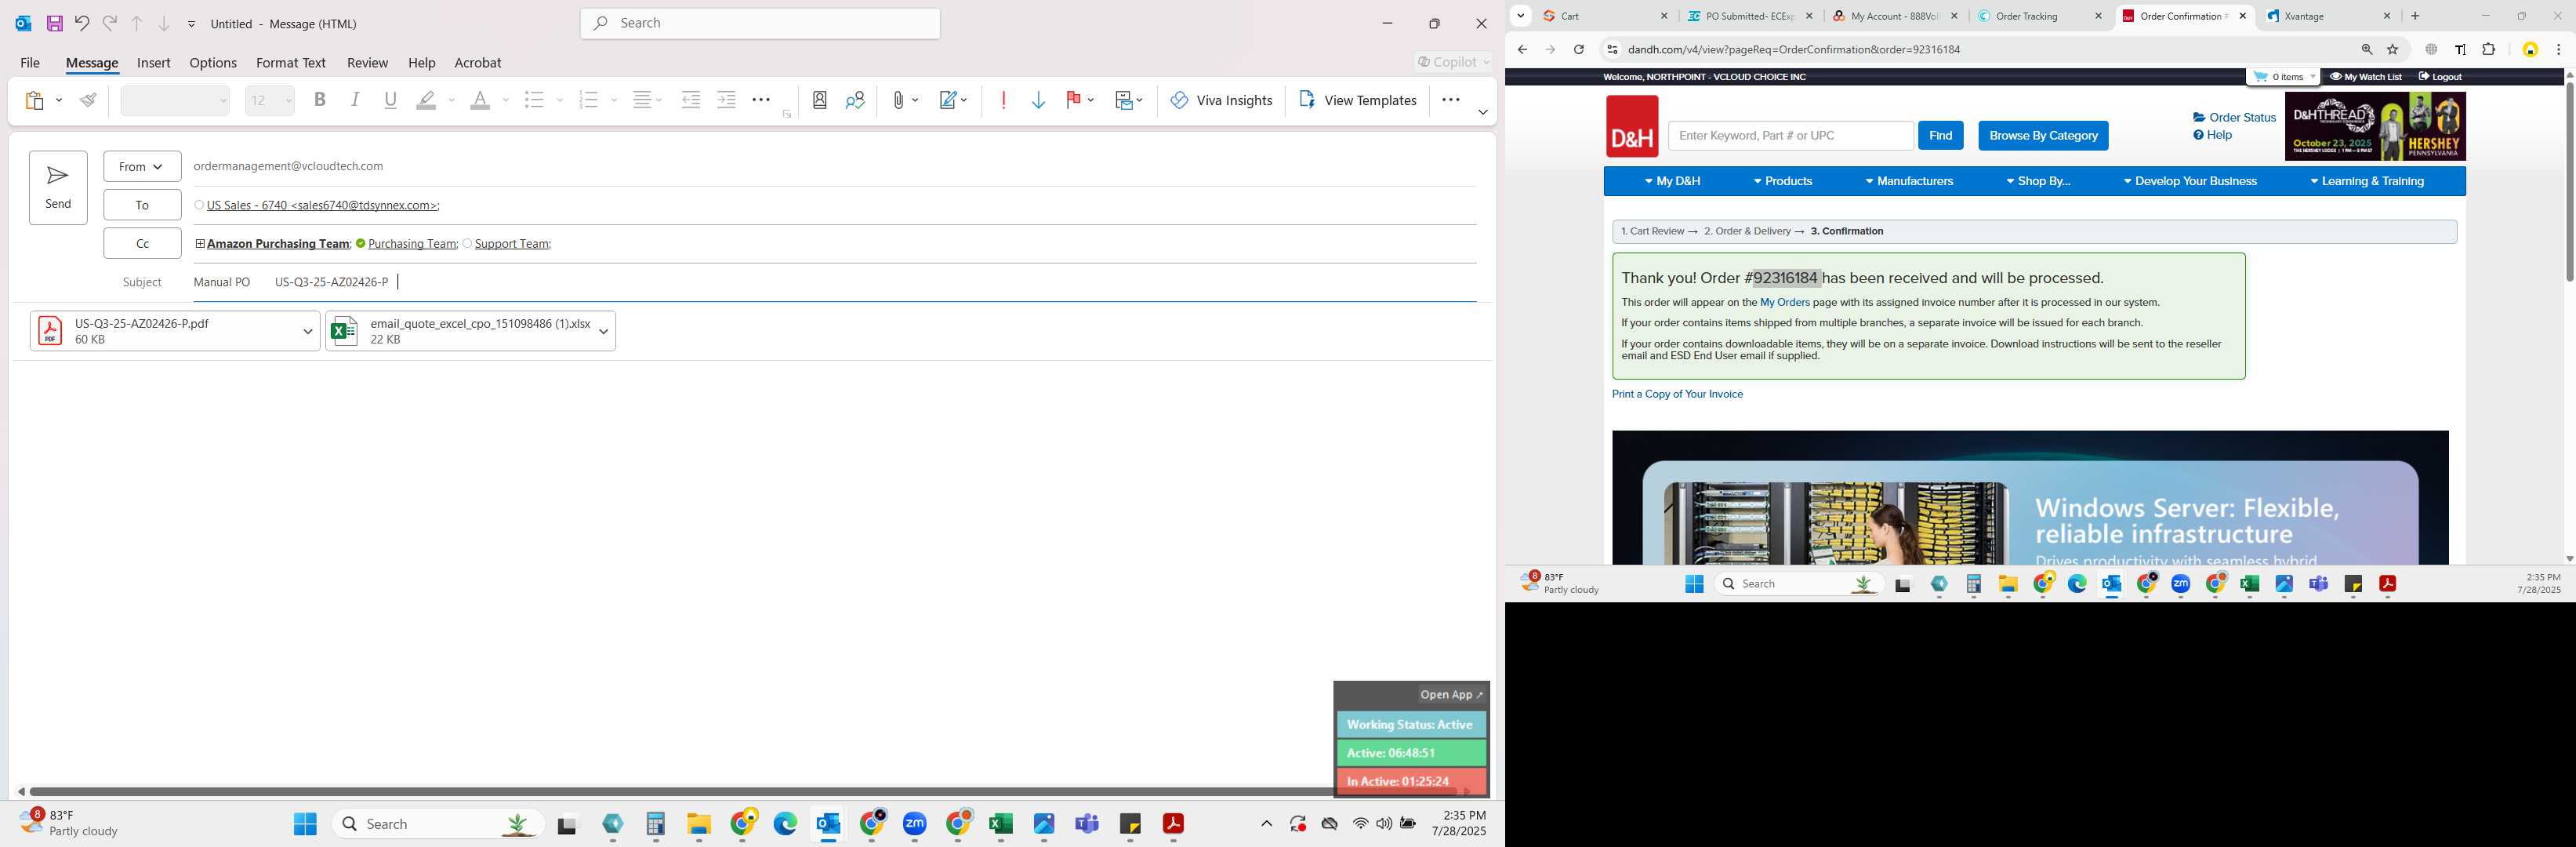Open Excel from the Windows taskbar
Screen dimensions: 2576x847
pos(1000,823)
